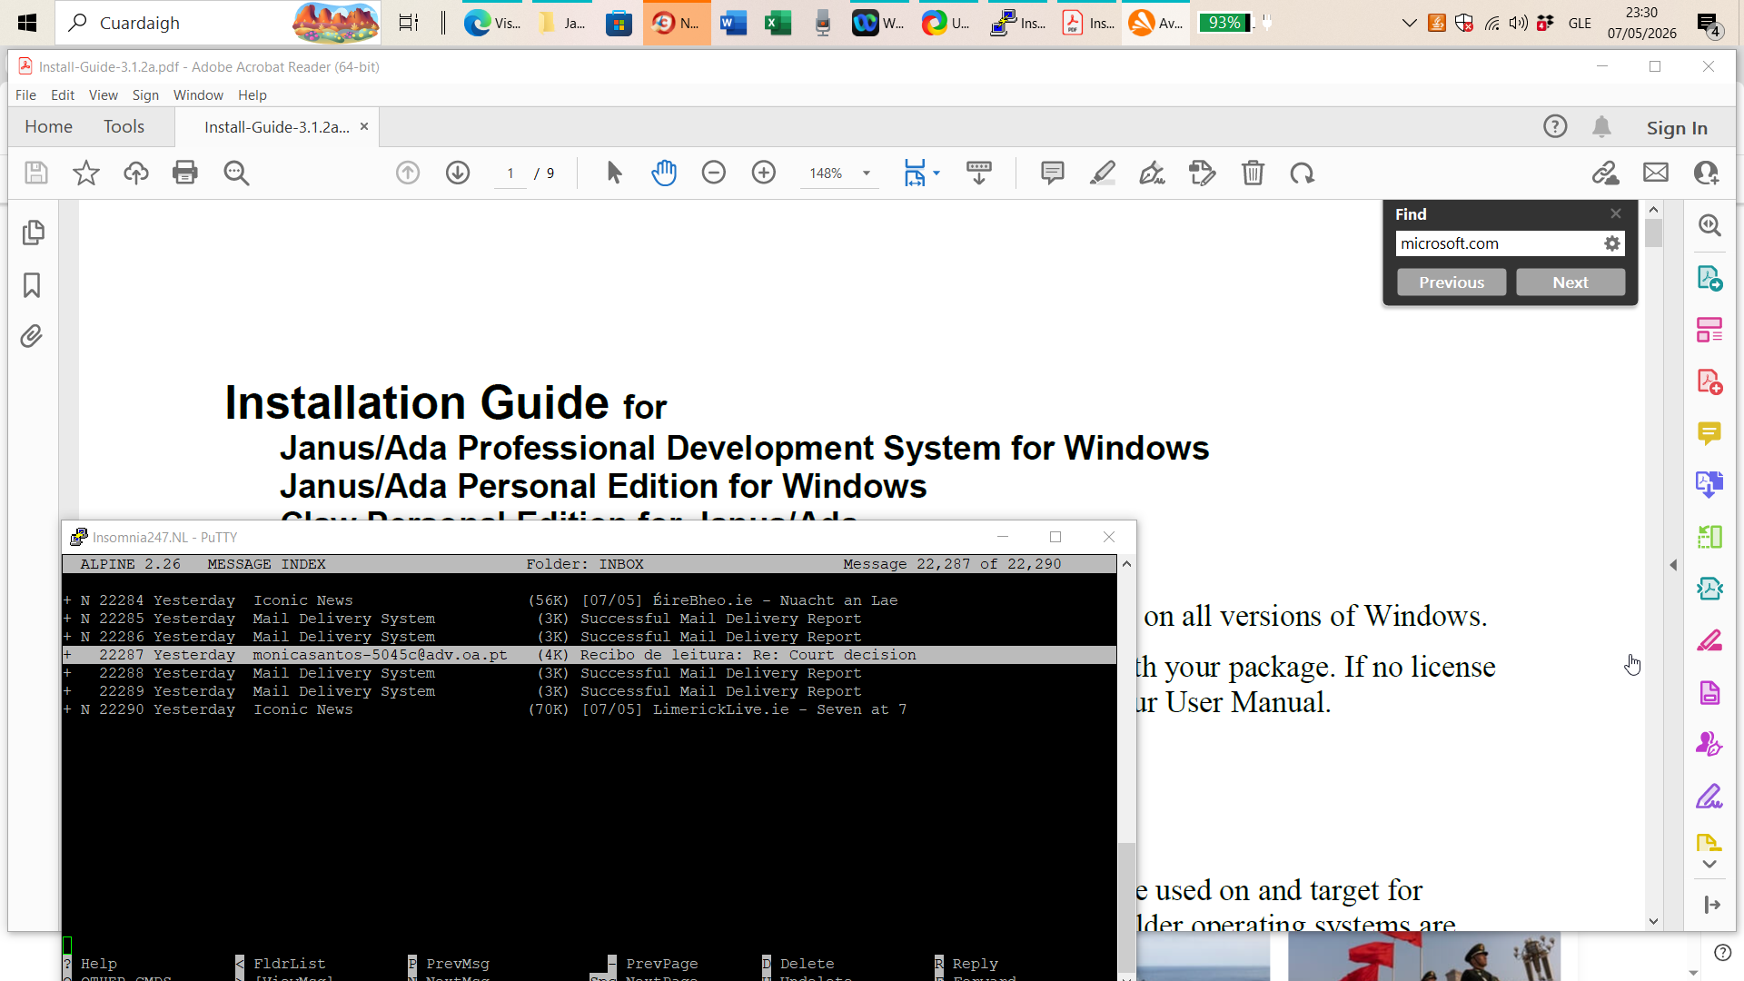
Task: Go to the next page using the down arrow
Action: coord(458,173)
